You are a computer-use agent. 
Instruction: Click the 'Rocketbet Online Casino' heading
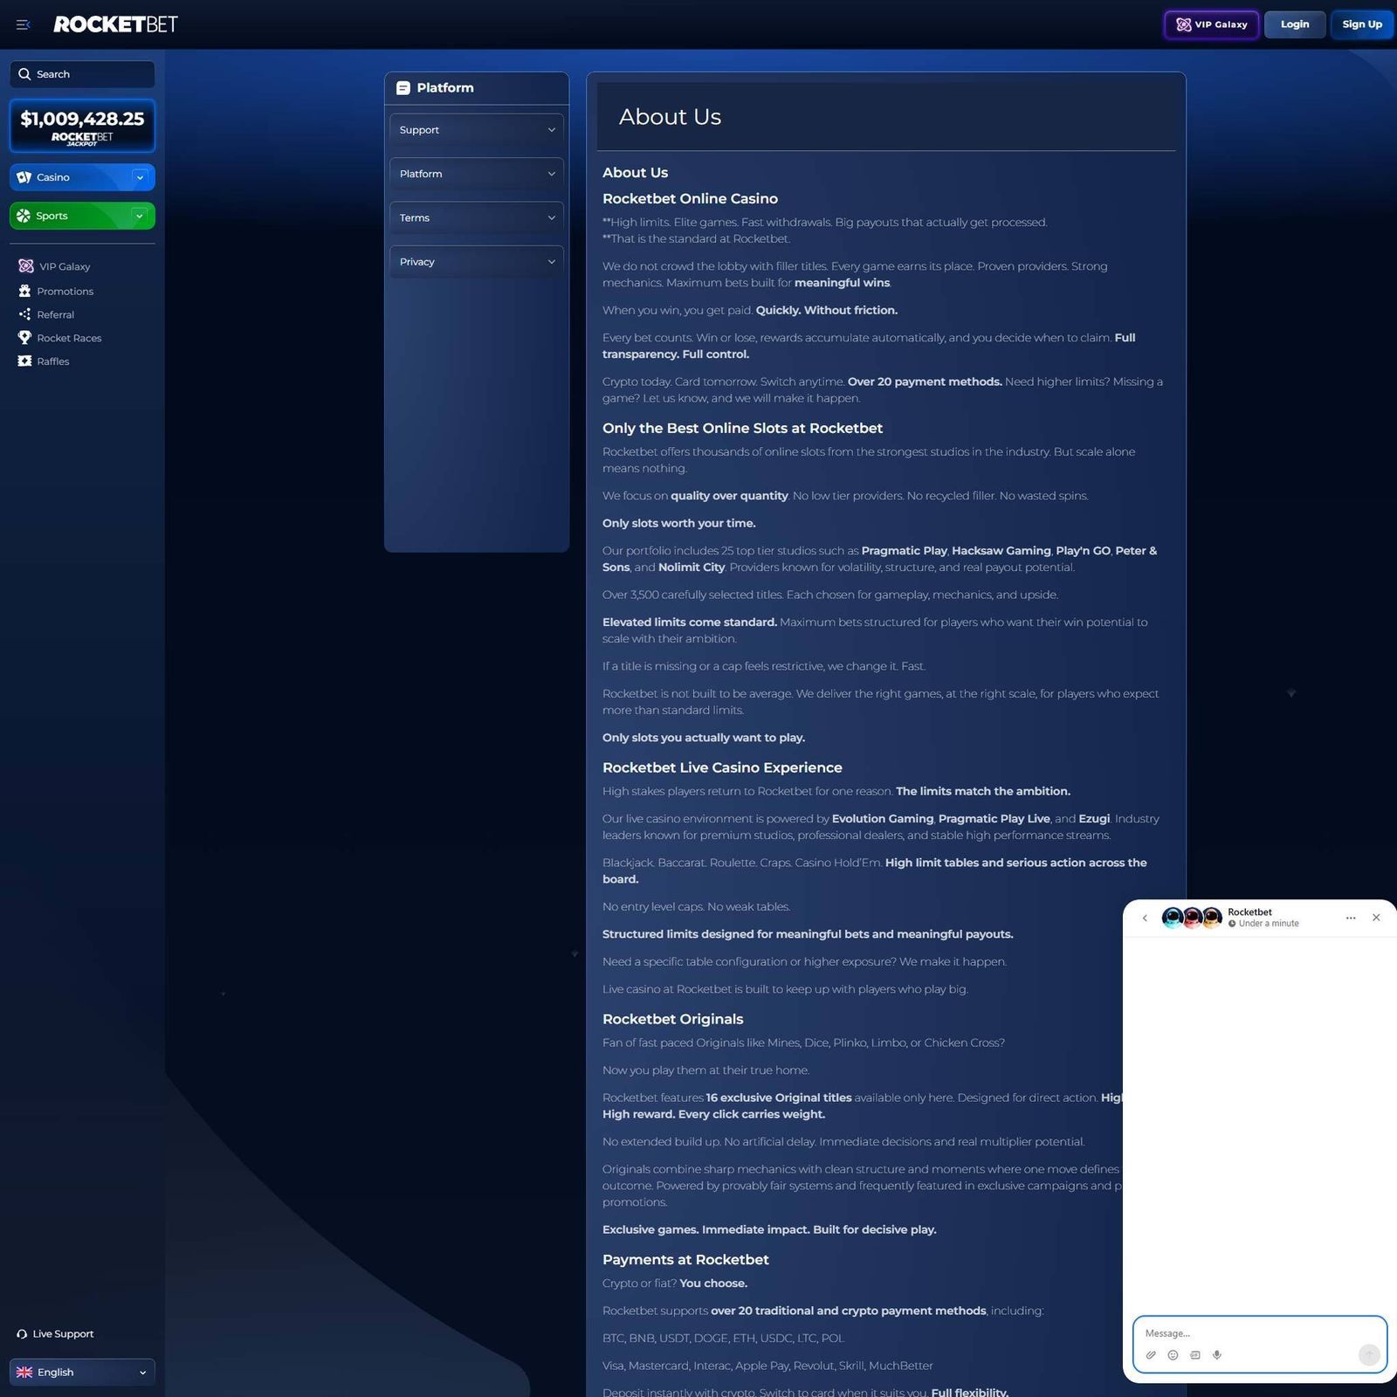(690, 199)
